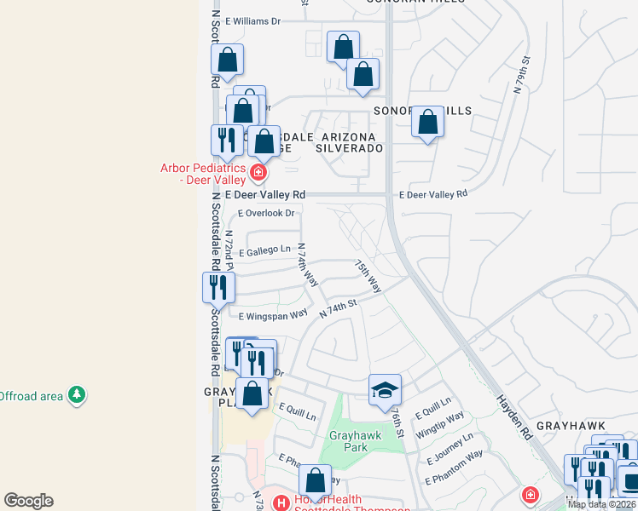Select the restaurant marker beside E Wingspan Way

tap(218, 290)
